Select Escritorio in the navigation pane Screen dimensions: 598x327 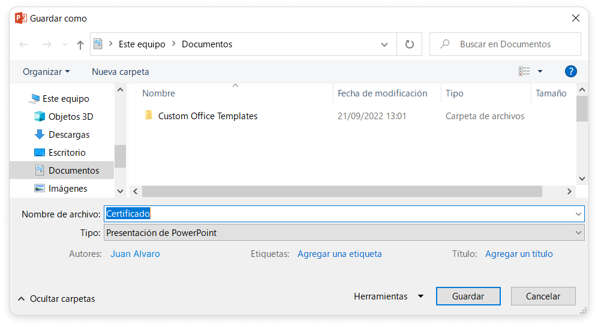(x=67, y=153)
